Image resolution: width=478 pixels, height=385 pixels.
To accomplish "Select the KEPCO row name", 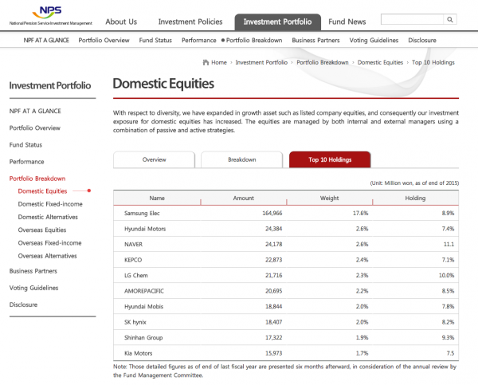I will (133, 260).
